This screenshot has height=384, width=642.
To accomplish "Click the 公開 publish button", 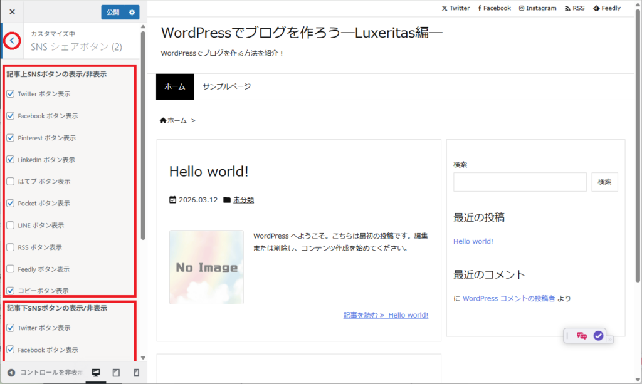I will coord(113,12).
